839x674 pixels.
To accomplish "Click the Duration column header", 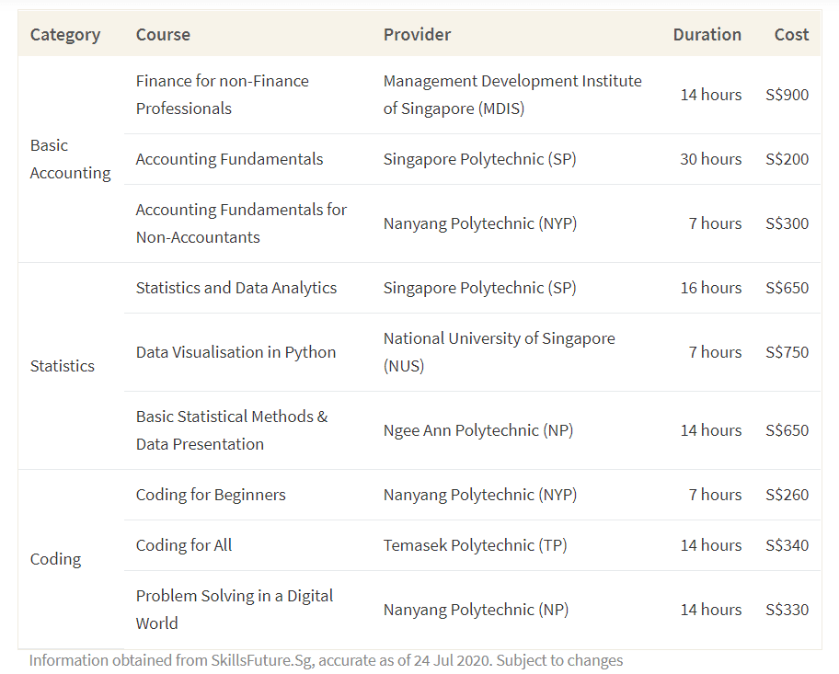I will [x=707, y=34].
